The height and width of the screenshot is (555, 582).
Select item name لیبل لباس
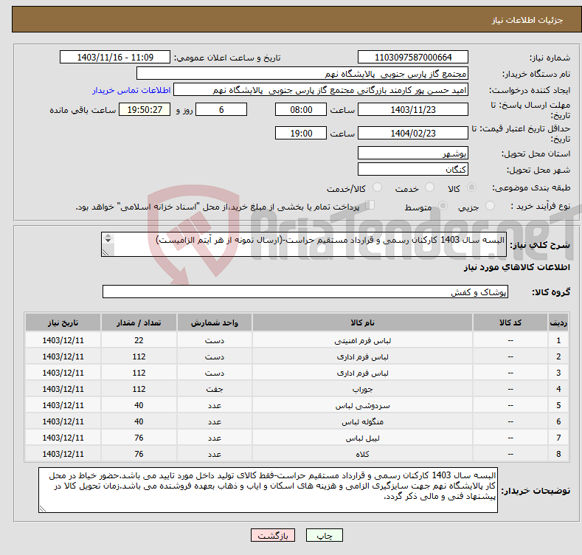(362, 438)
